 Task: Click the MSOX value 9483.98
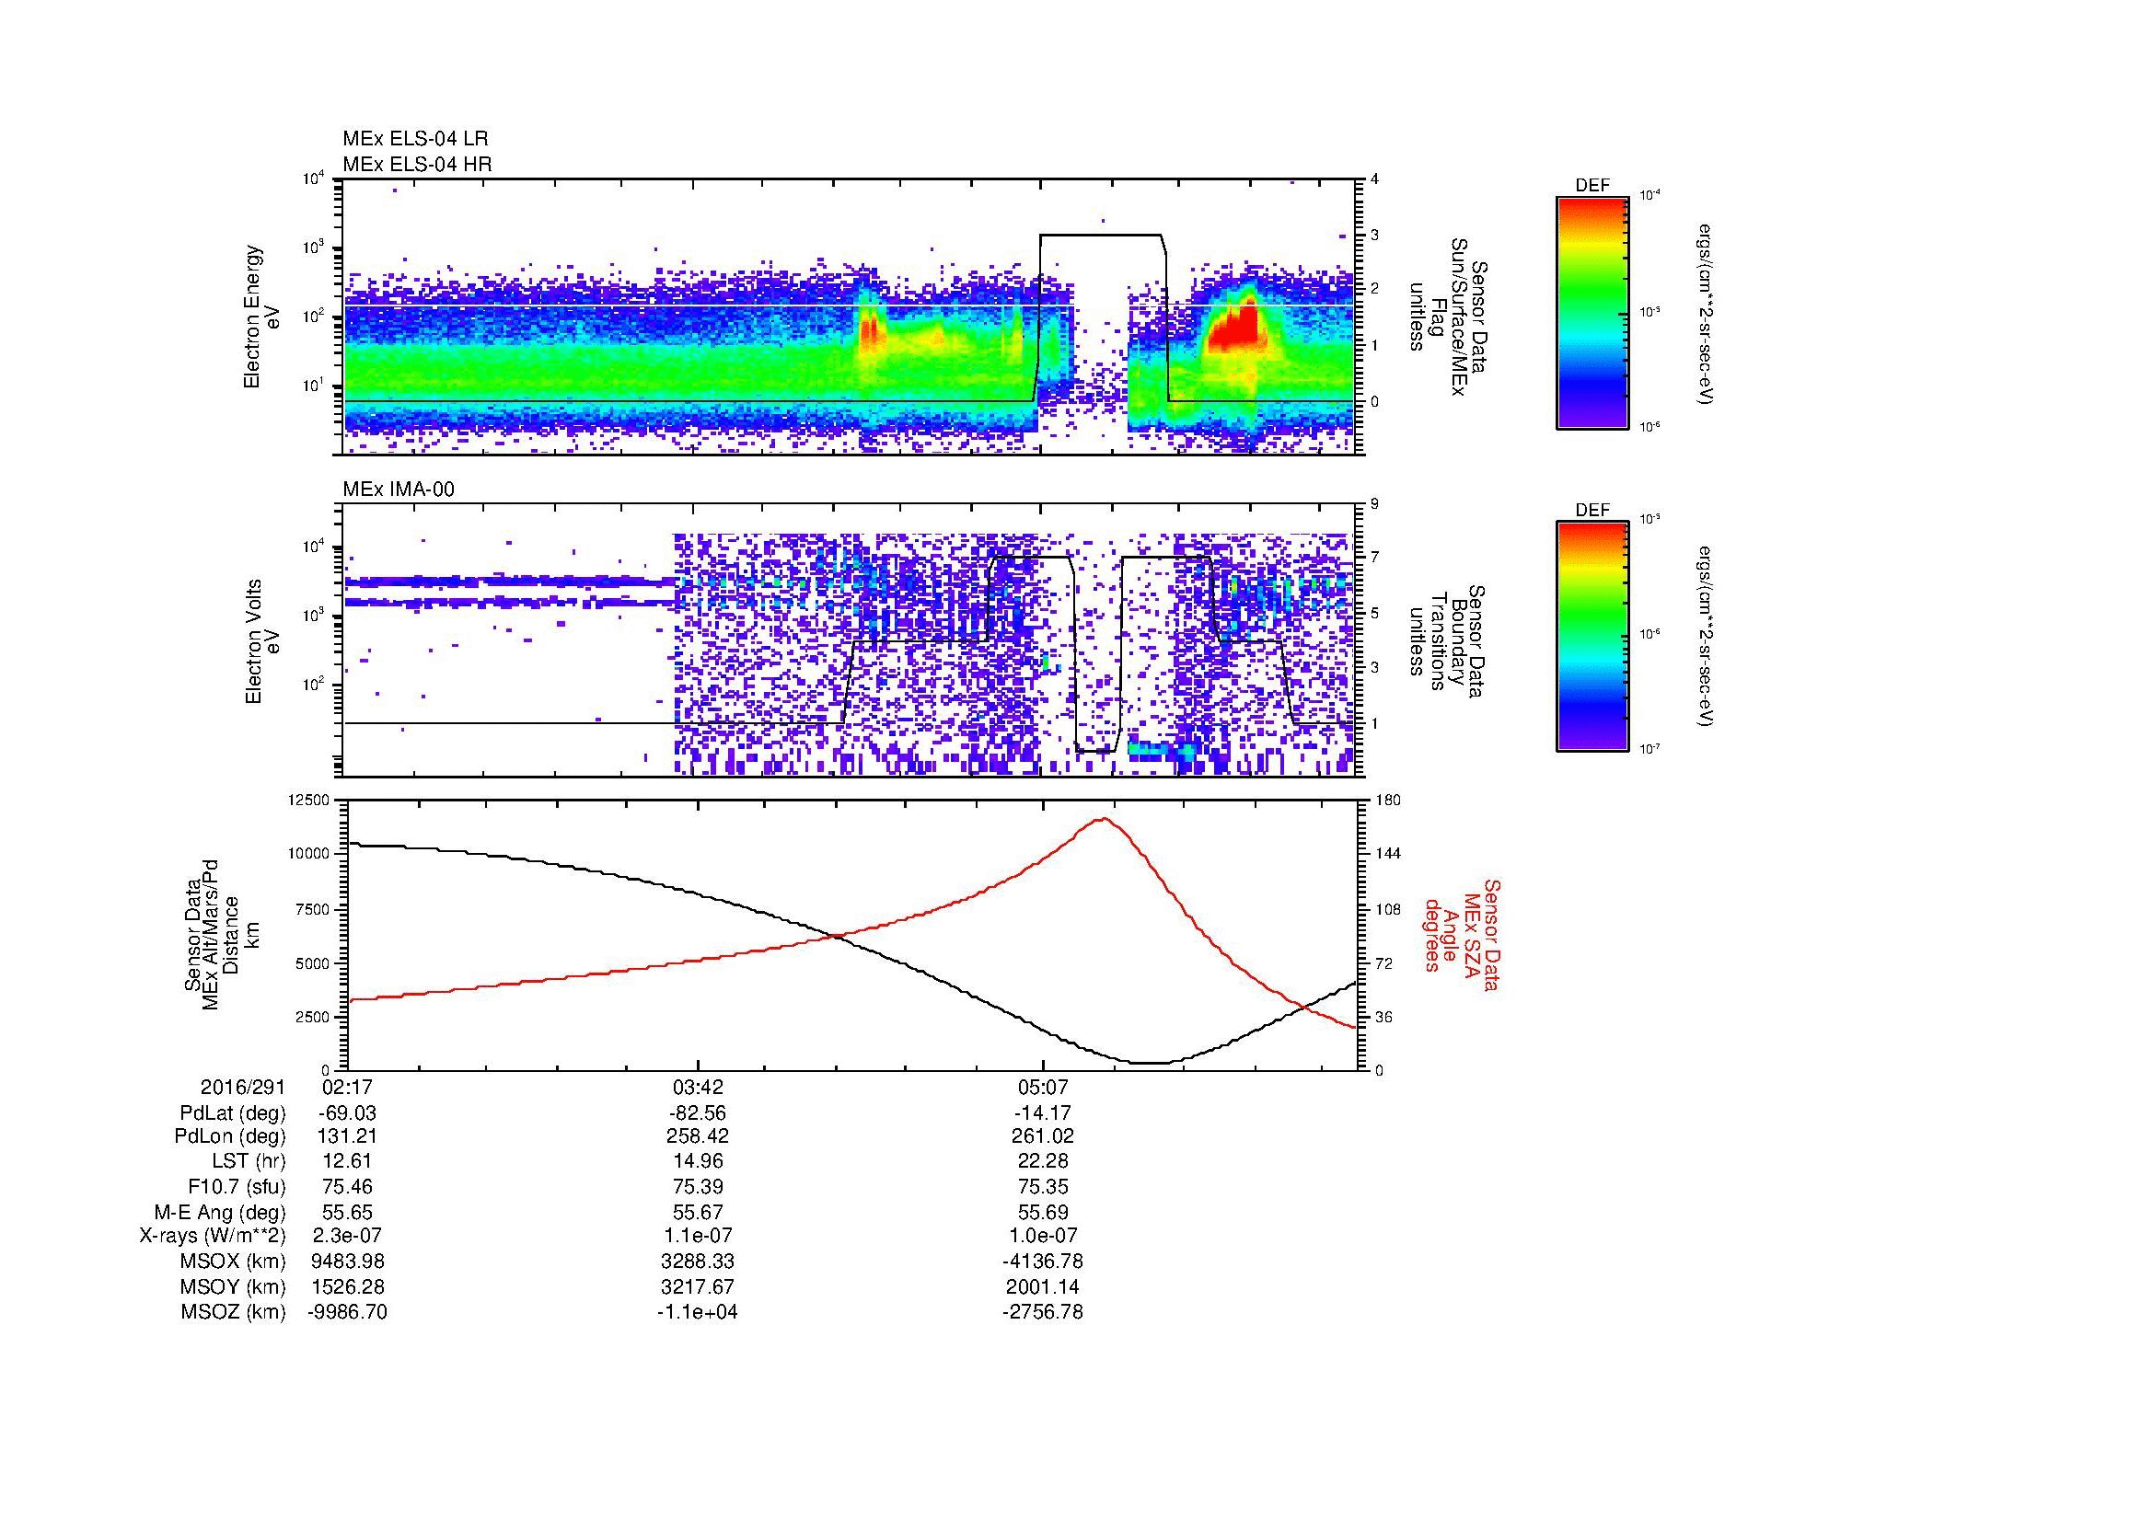click(348, 1262)
